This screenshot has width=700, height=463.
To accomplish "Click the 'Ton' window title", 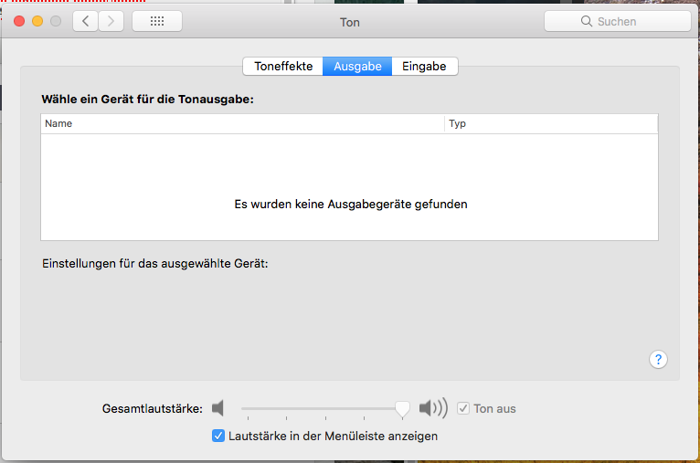I will 350,22.
